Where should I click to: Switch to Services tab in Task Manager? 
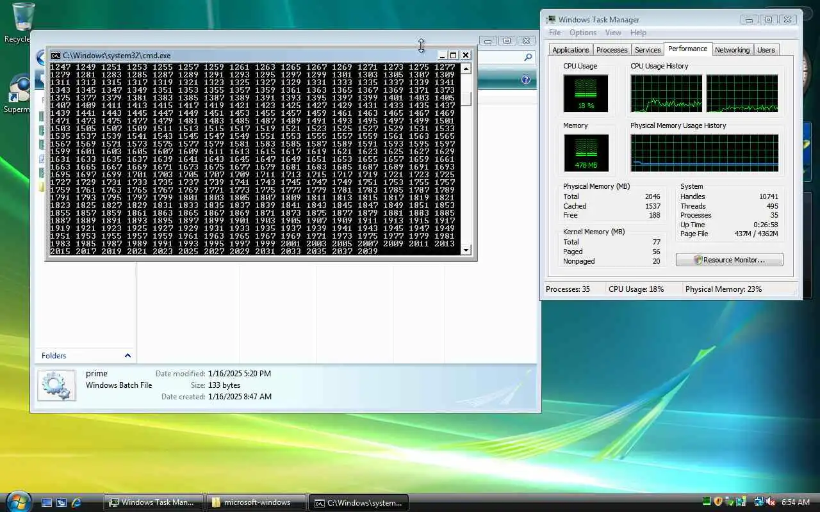click(648, 50)
